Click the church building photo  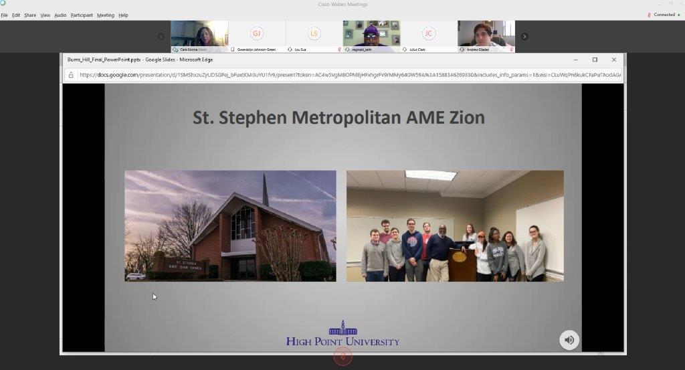click(230, 226)
